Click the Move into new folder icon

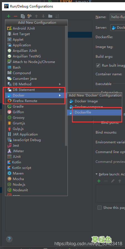(x=50, y=16)
